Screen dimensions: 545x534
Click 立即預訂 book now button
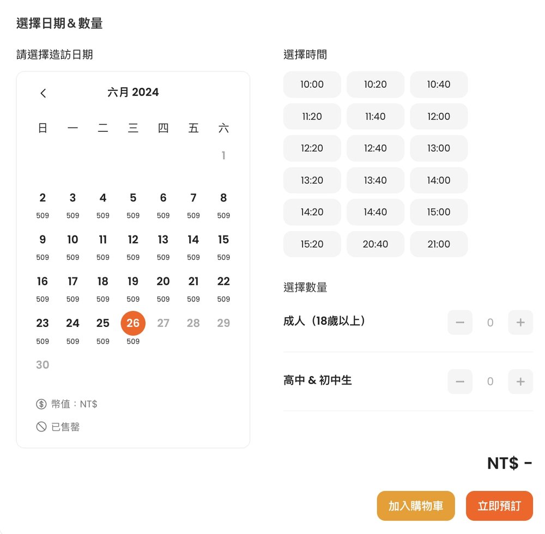(499, 506)
